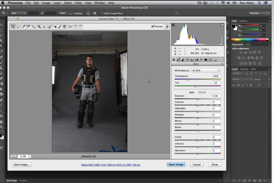
Task: Rotate image 90° counter-clockwise
Action: (x=76, y=27)
